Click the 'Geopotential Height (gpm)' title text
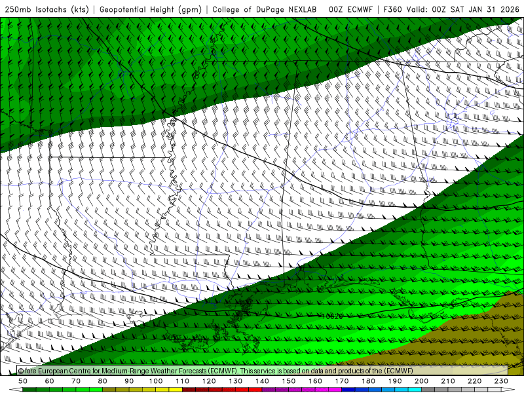524x393 pixels. (x=151, y=10)
